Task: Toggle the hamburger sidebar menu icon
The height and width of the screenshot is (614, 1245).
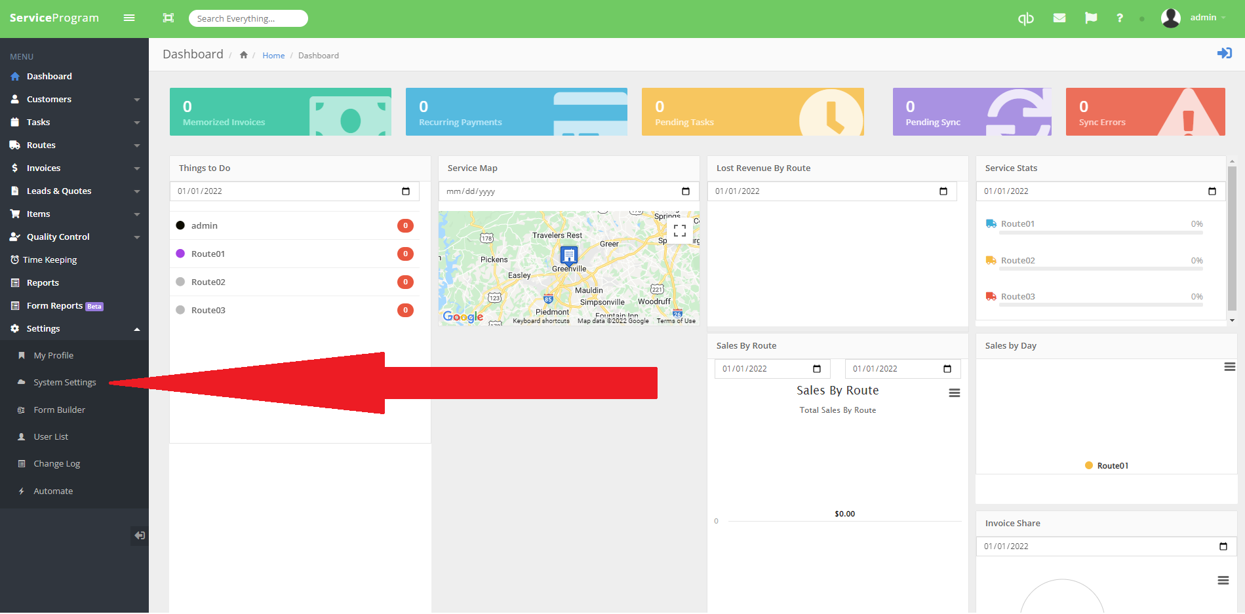Action: pyautogui.click(x=129, y=18)
